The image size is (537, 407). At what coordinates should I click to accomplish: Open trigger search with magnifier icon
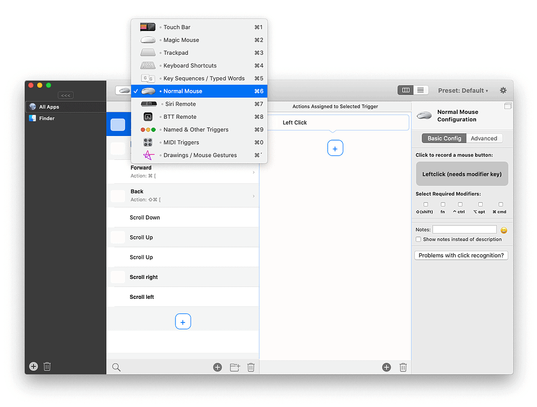point(117,367)
